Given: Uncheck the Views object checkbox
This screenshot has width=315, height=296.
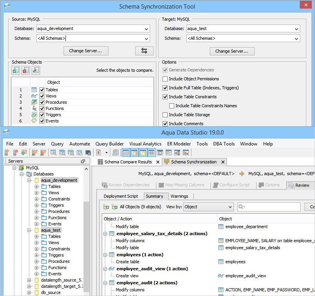Looking at the screenshot, I should click(x=42, y=96).
